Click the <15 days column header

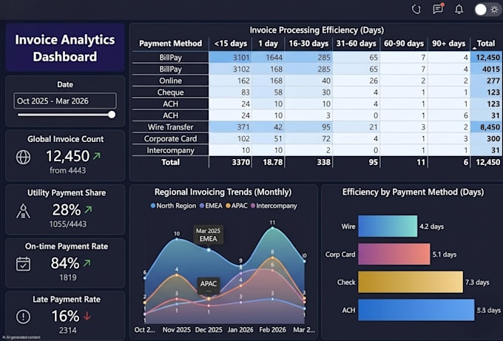[231, 44]
